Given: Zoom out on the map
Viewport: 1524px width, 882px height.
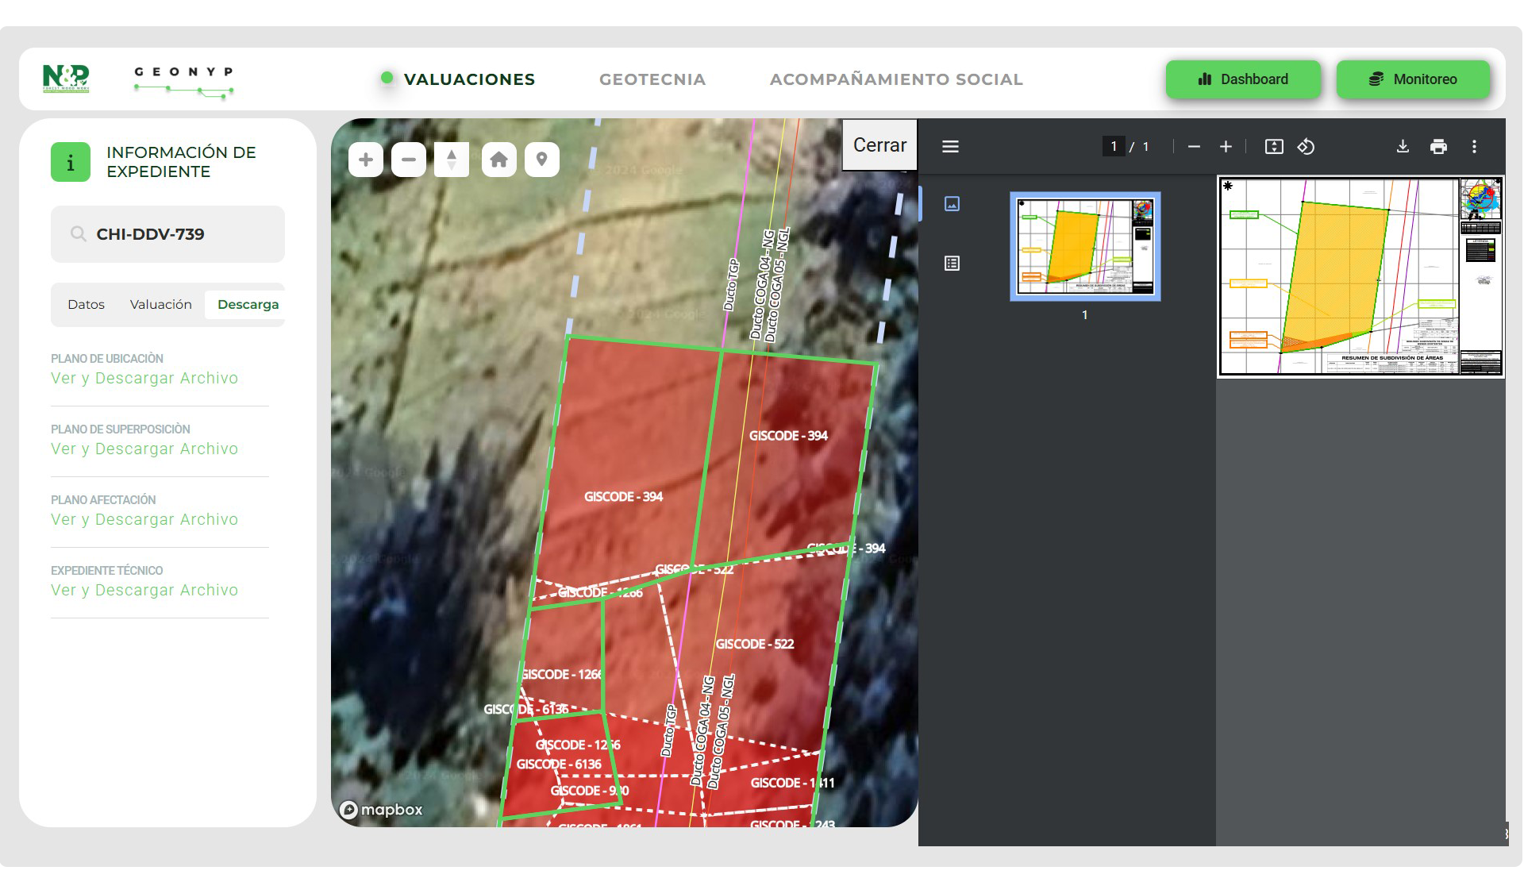Looking at the screenshot, I should (409, 160).
